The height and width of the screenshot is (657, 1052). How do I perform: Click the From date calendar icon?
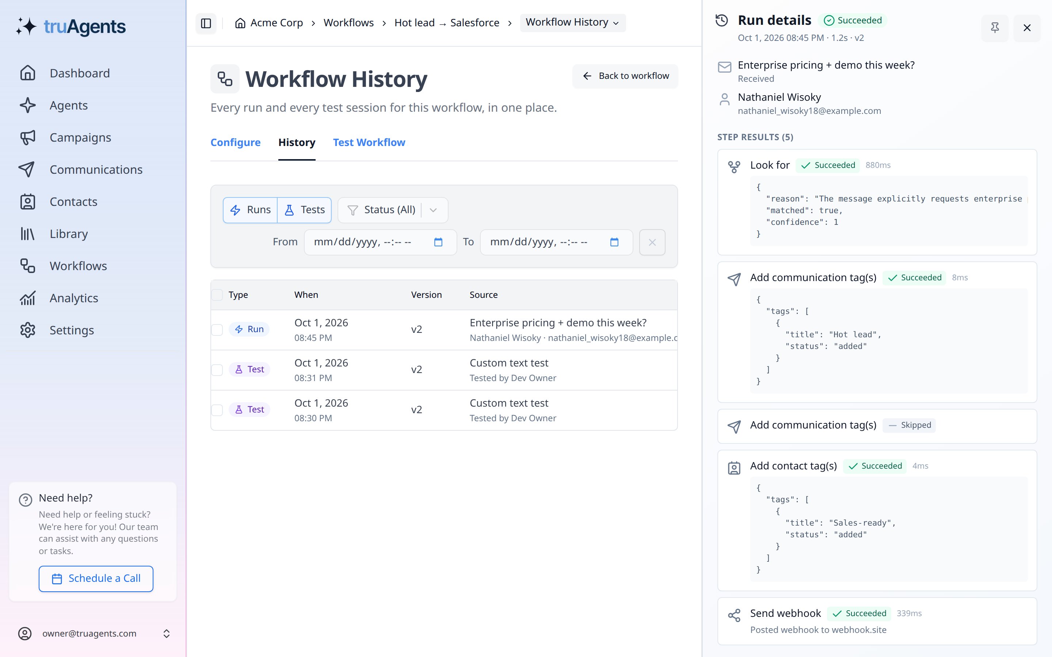coord(438,242)
